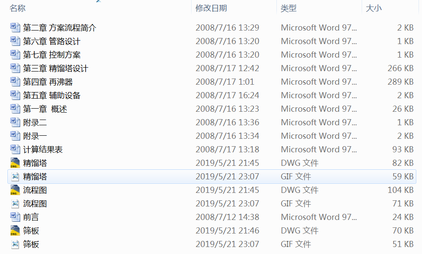The width and height of the screenshot is (422, 254).
Task: Sort files by the 修改日期 column
Action: (x=212, y=8)
